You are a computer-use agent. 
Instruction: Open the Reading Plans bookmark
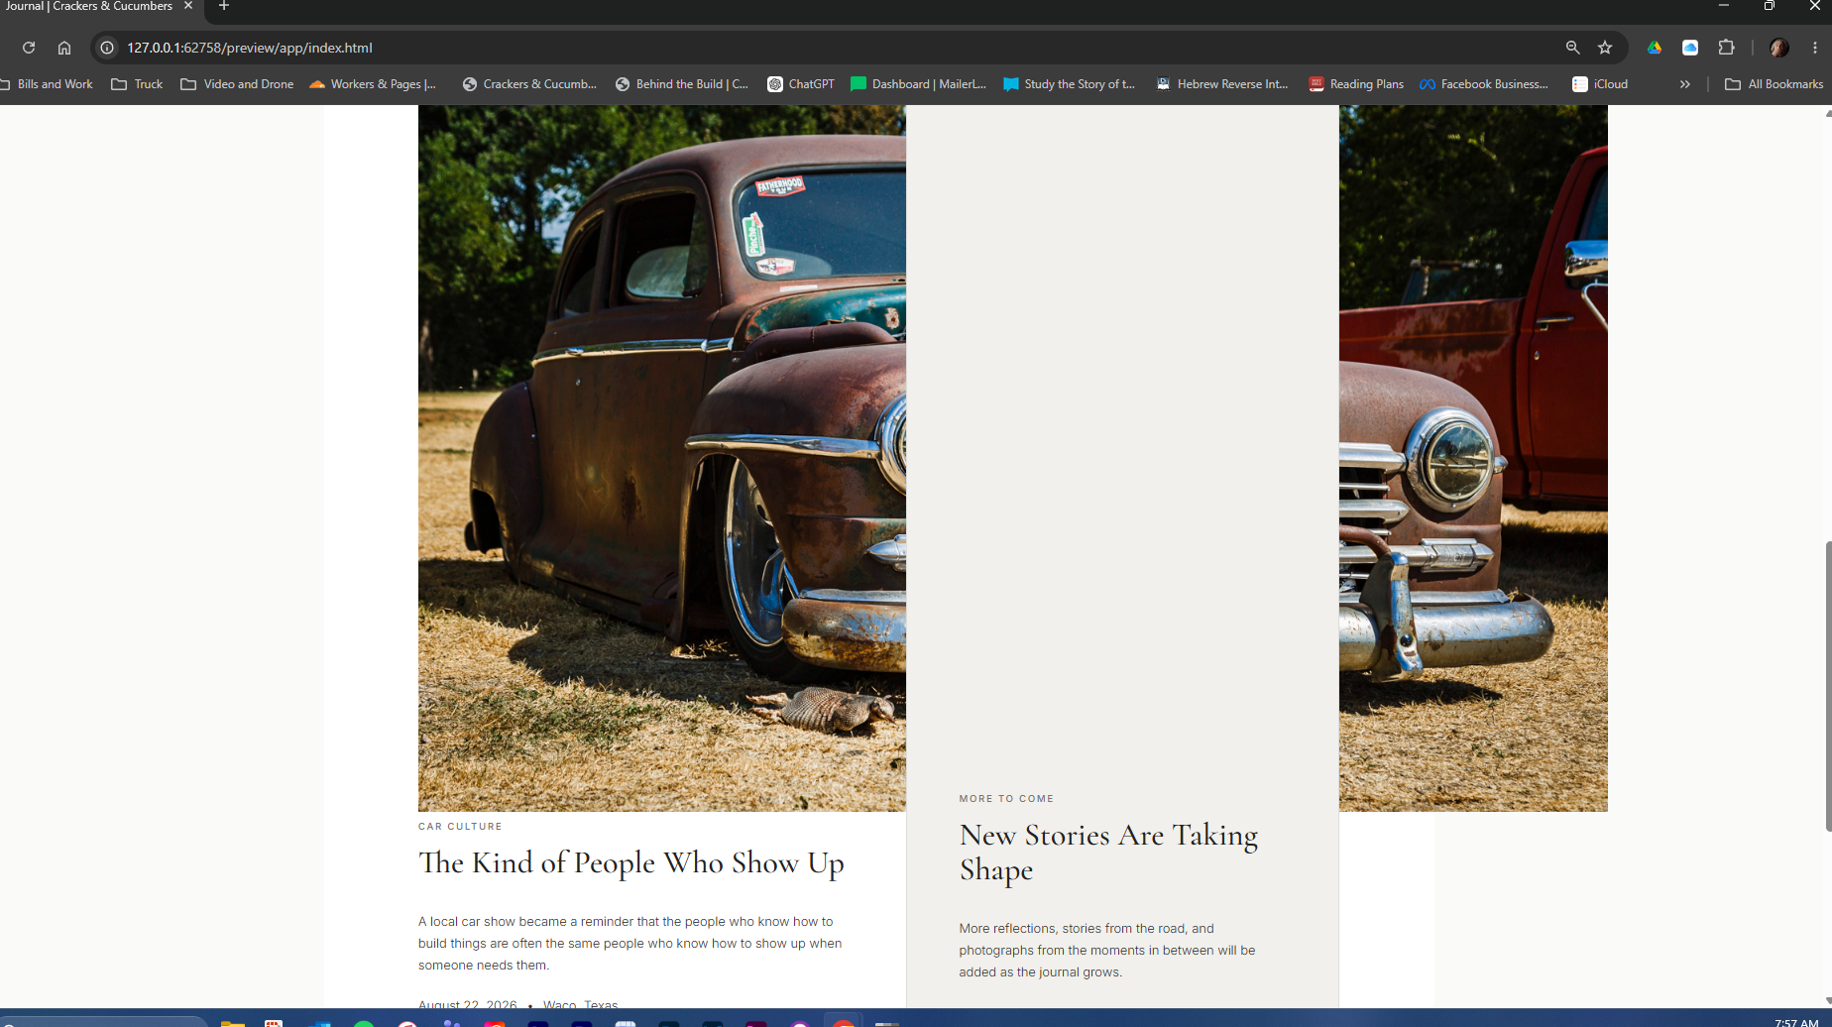pyautogui.click(x=1356, y=84)
